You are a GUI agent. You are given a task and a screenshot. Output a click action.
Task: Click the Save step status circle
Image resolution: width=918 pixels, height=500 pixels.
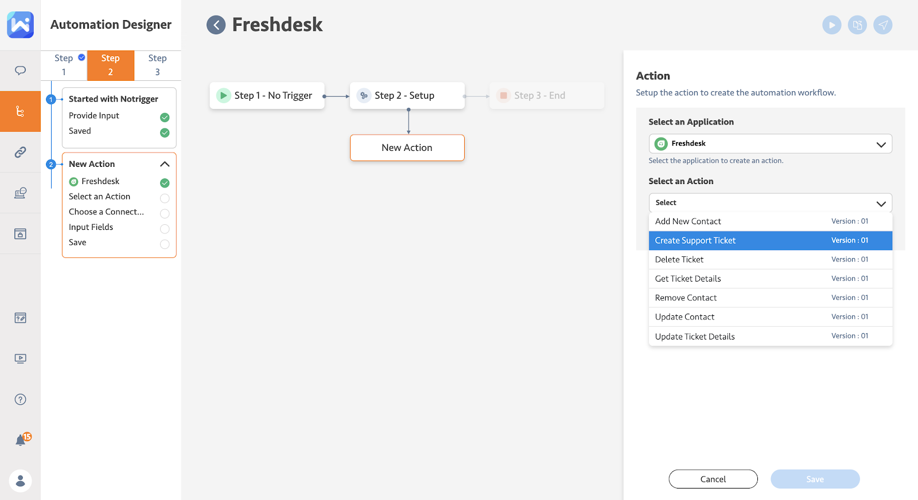165,244
